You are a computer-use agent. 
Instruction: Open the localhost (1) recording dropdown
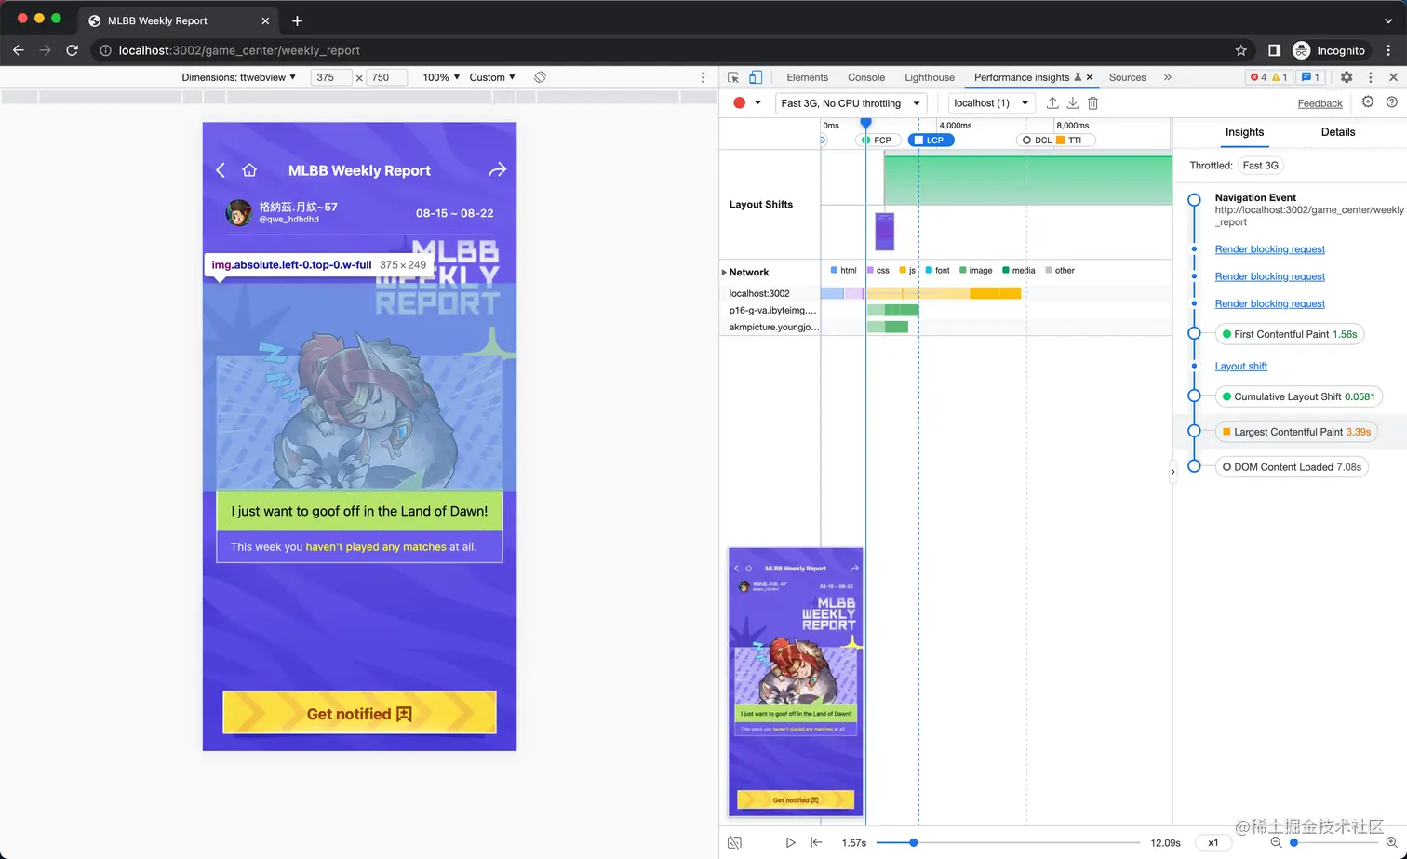pos(992,103)
